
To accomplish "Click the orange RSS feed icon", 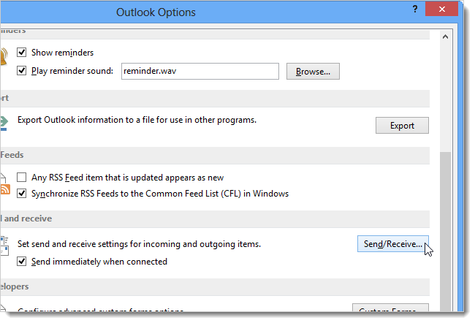I will point(5,189).
